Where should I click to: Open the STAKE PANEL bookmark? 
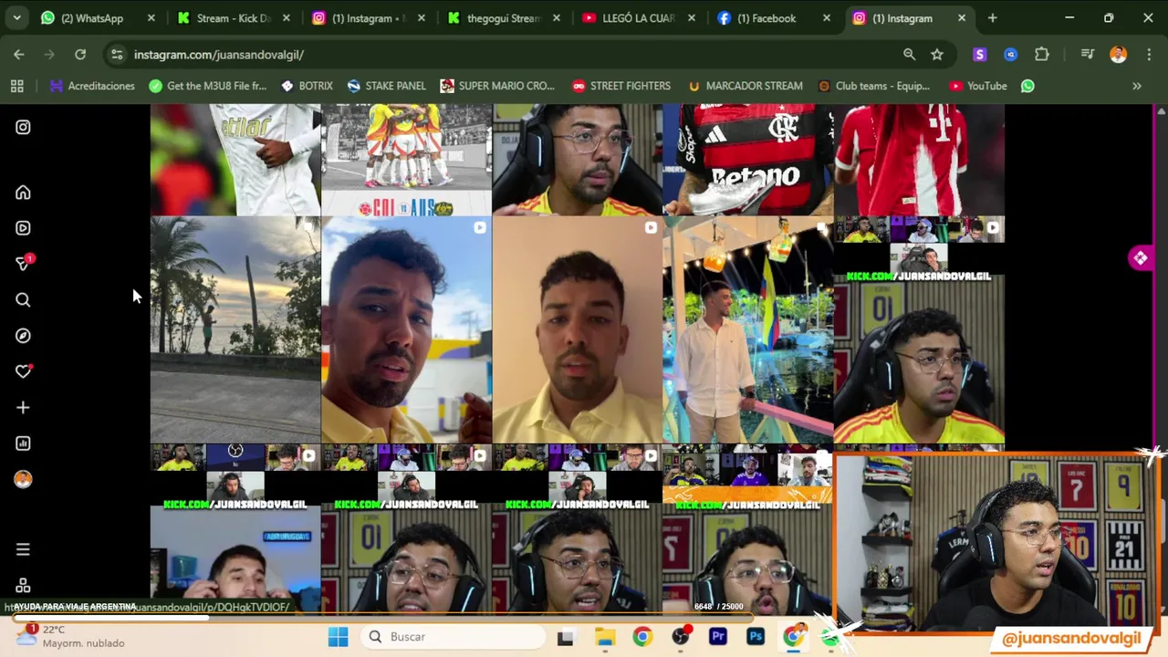pos(386,86)
